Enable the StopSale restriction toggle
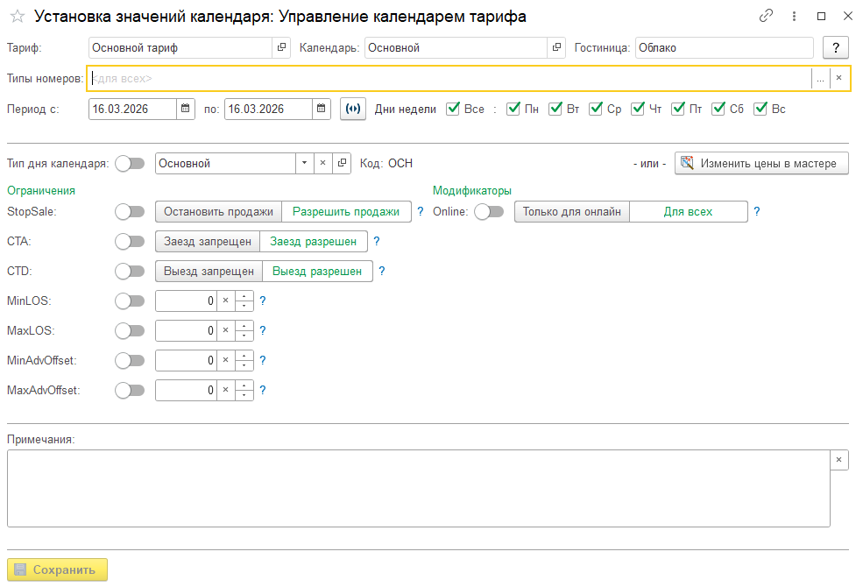 coord(130,211)
